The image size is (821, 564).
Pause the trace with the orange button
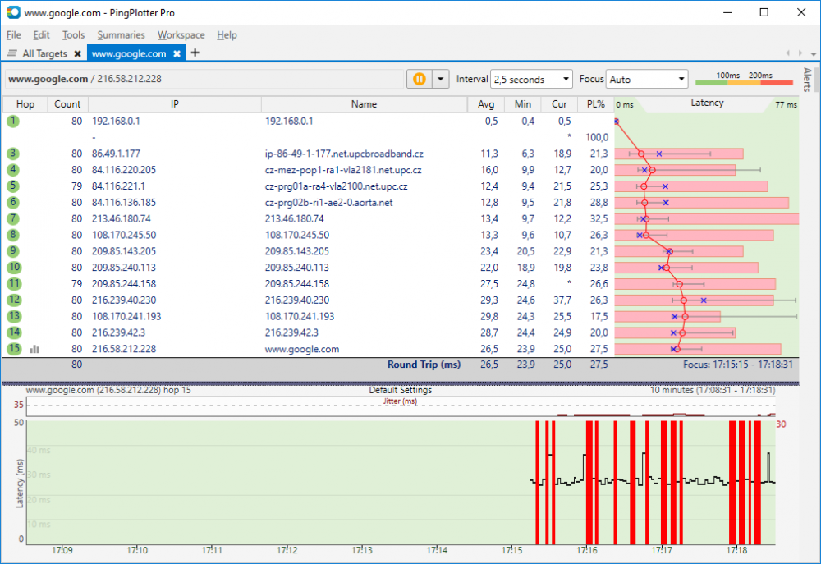click(x=419, y=79)
